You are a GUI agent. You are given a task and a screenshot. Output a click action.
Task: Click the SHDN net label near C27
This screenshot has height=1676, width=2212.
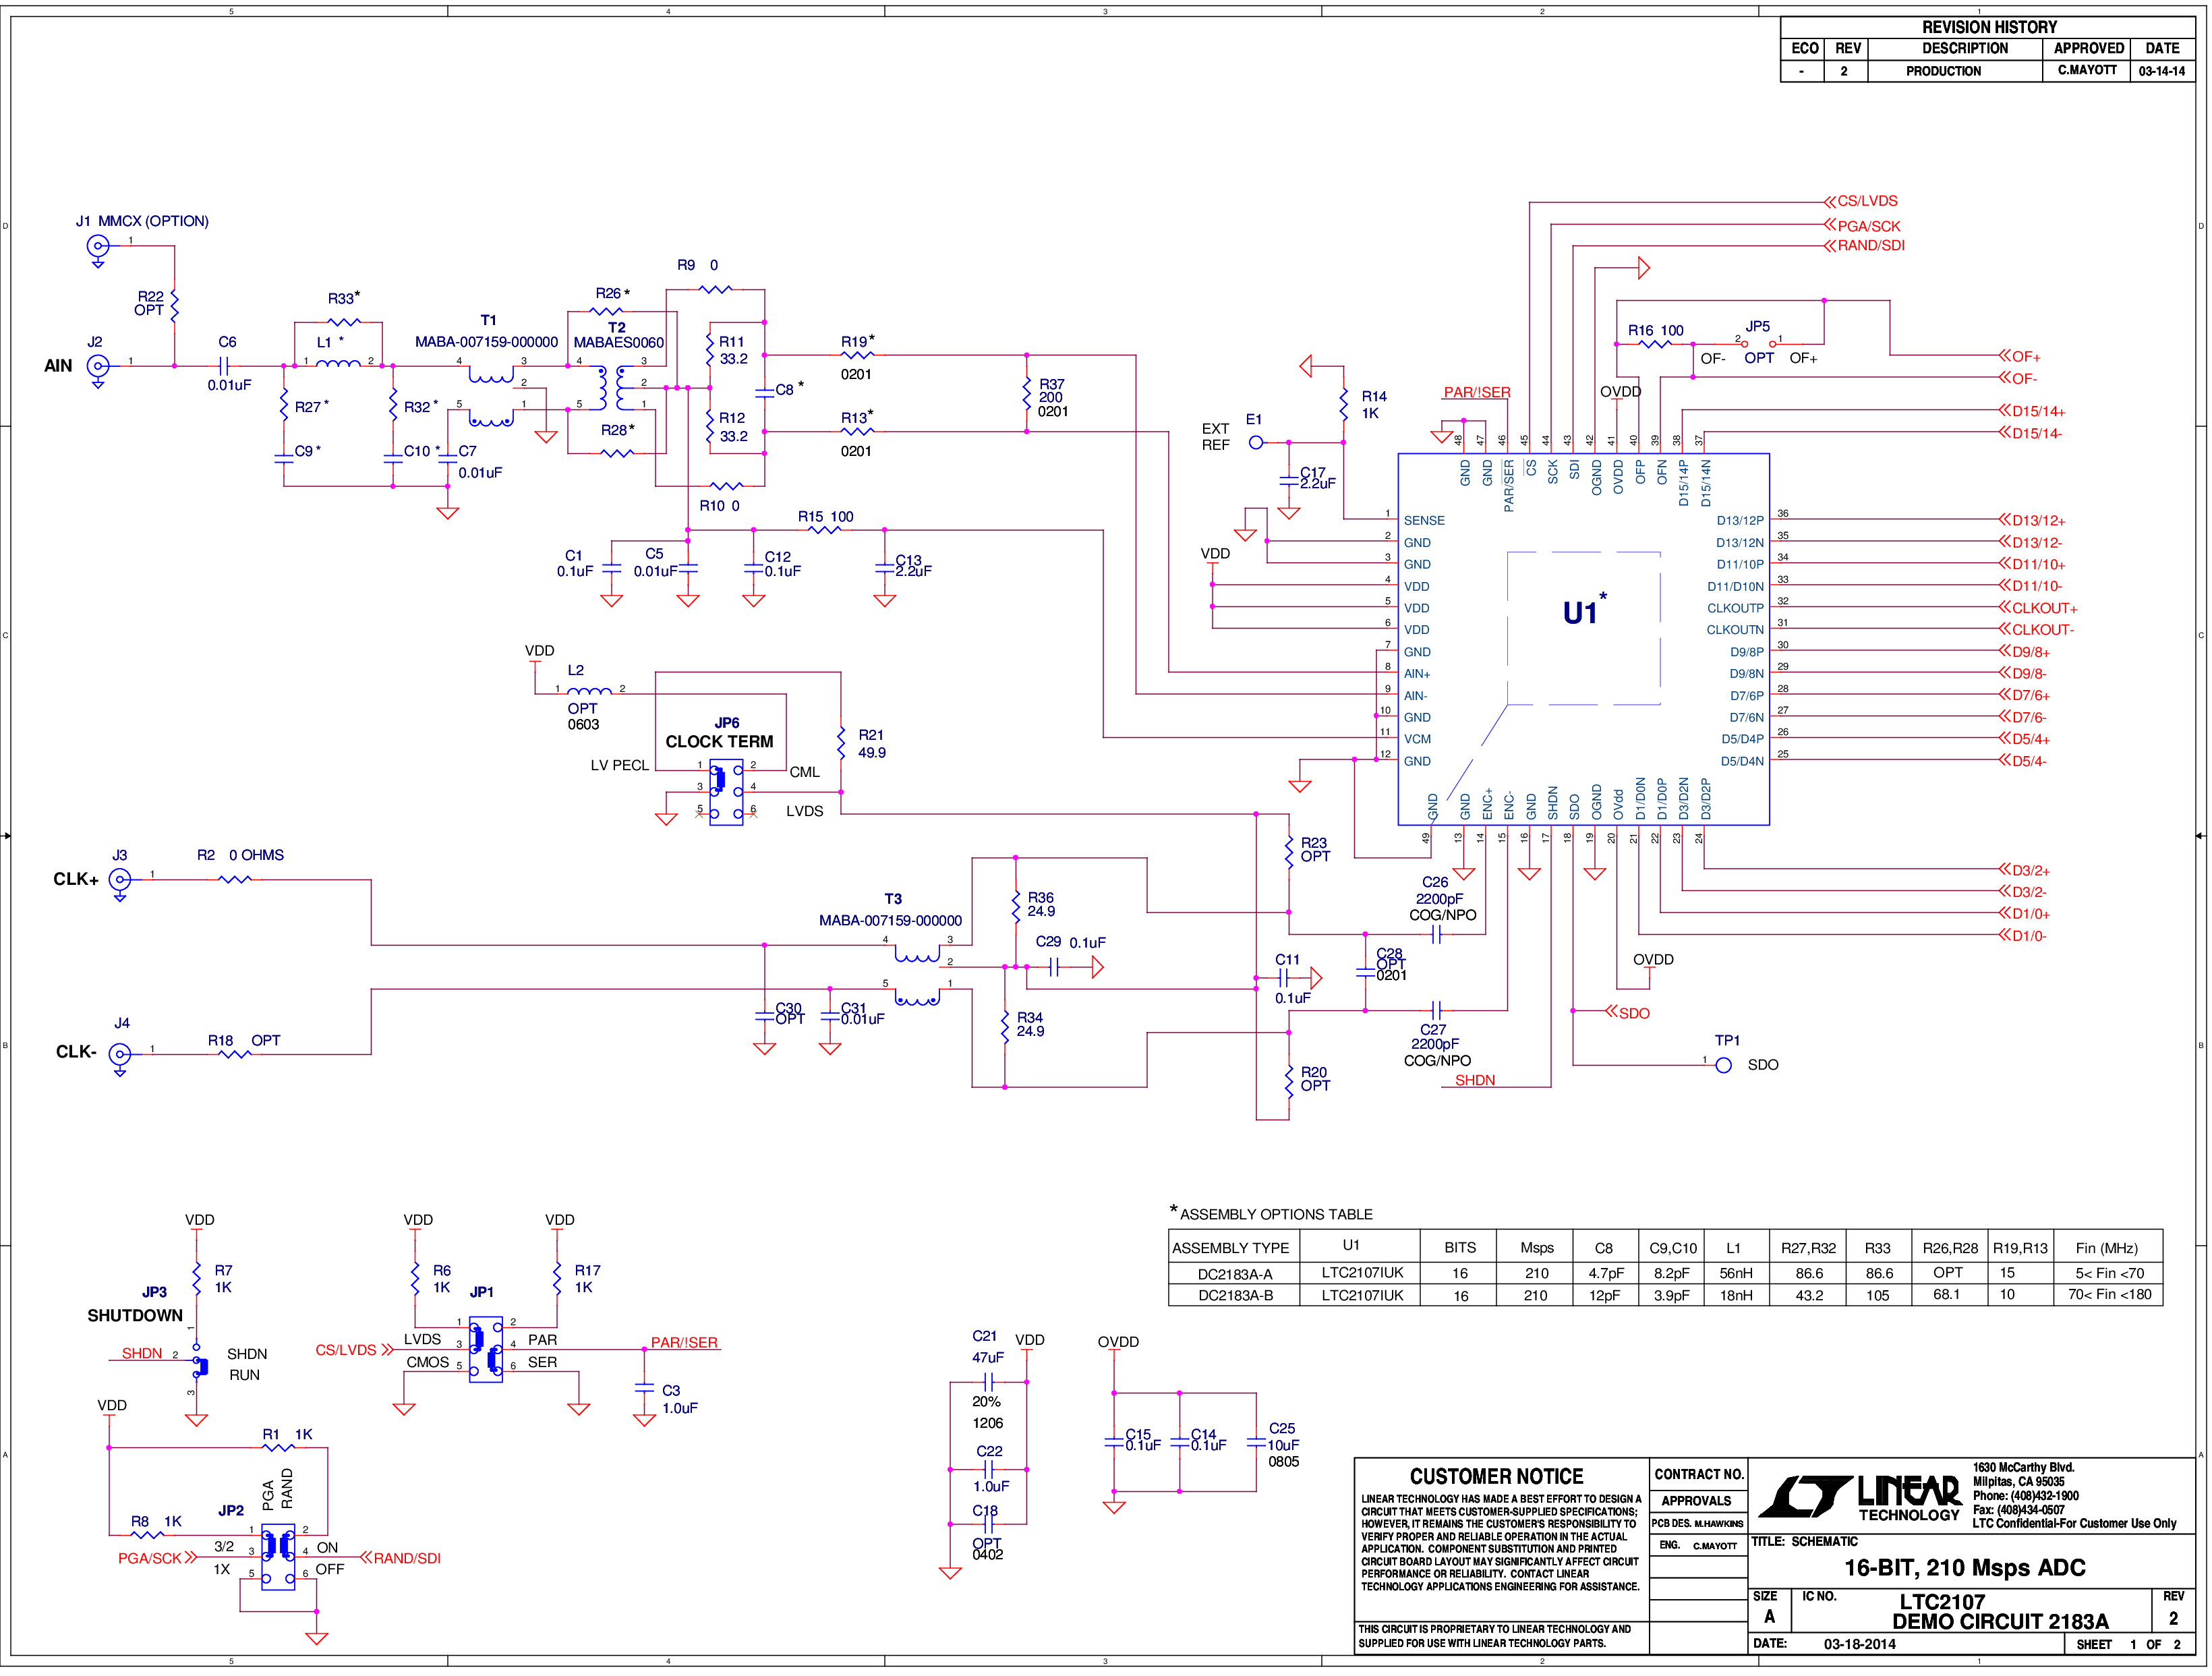point(1475,1080)
